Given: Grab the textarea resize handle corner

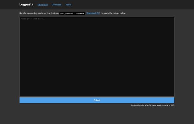Looking at the screenshot, I should 174,95.
